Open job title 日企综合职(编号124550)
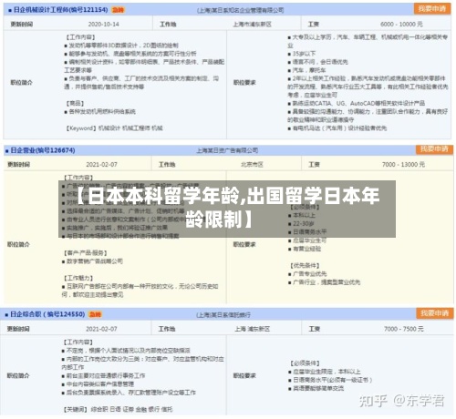The height and width of the screenshot is (419, 456). click(x=47, y=314)
